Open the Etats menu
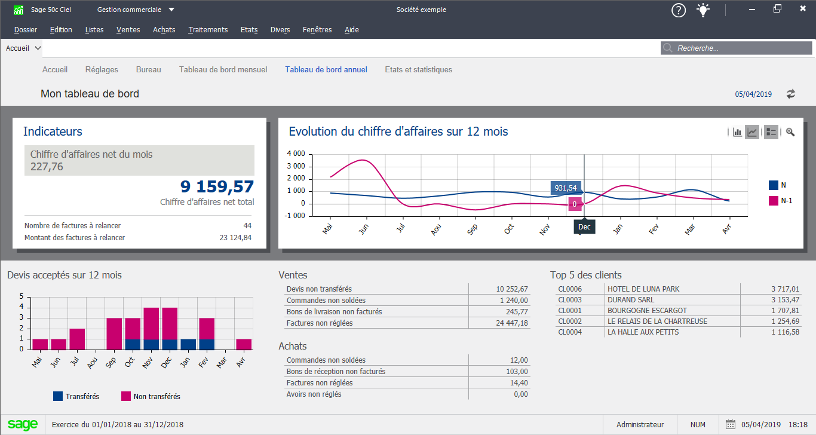 (249, 30)
